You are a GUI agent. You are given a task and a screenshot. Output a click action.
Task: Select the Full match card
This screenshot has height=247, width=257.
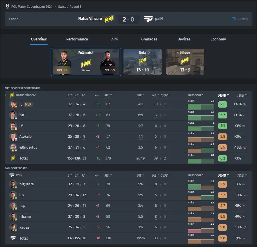86,62
